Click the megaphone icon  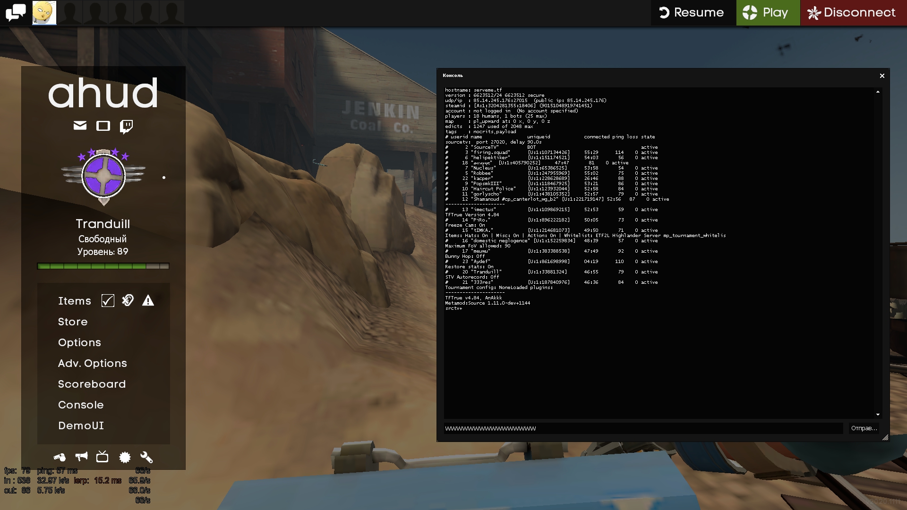point(81,457)
